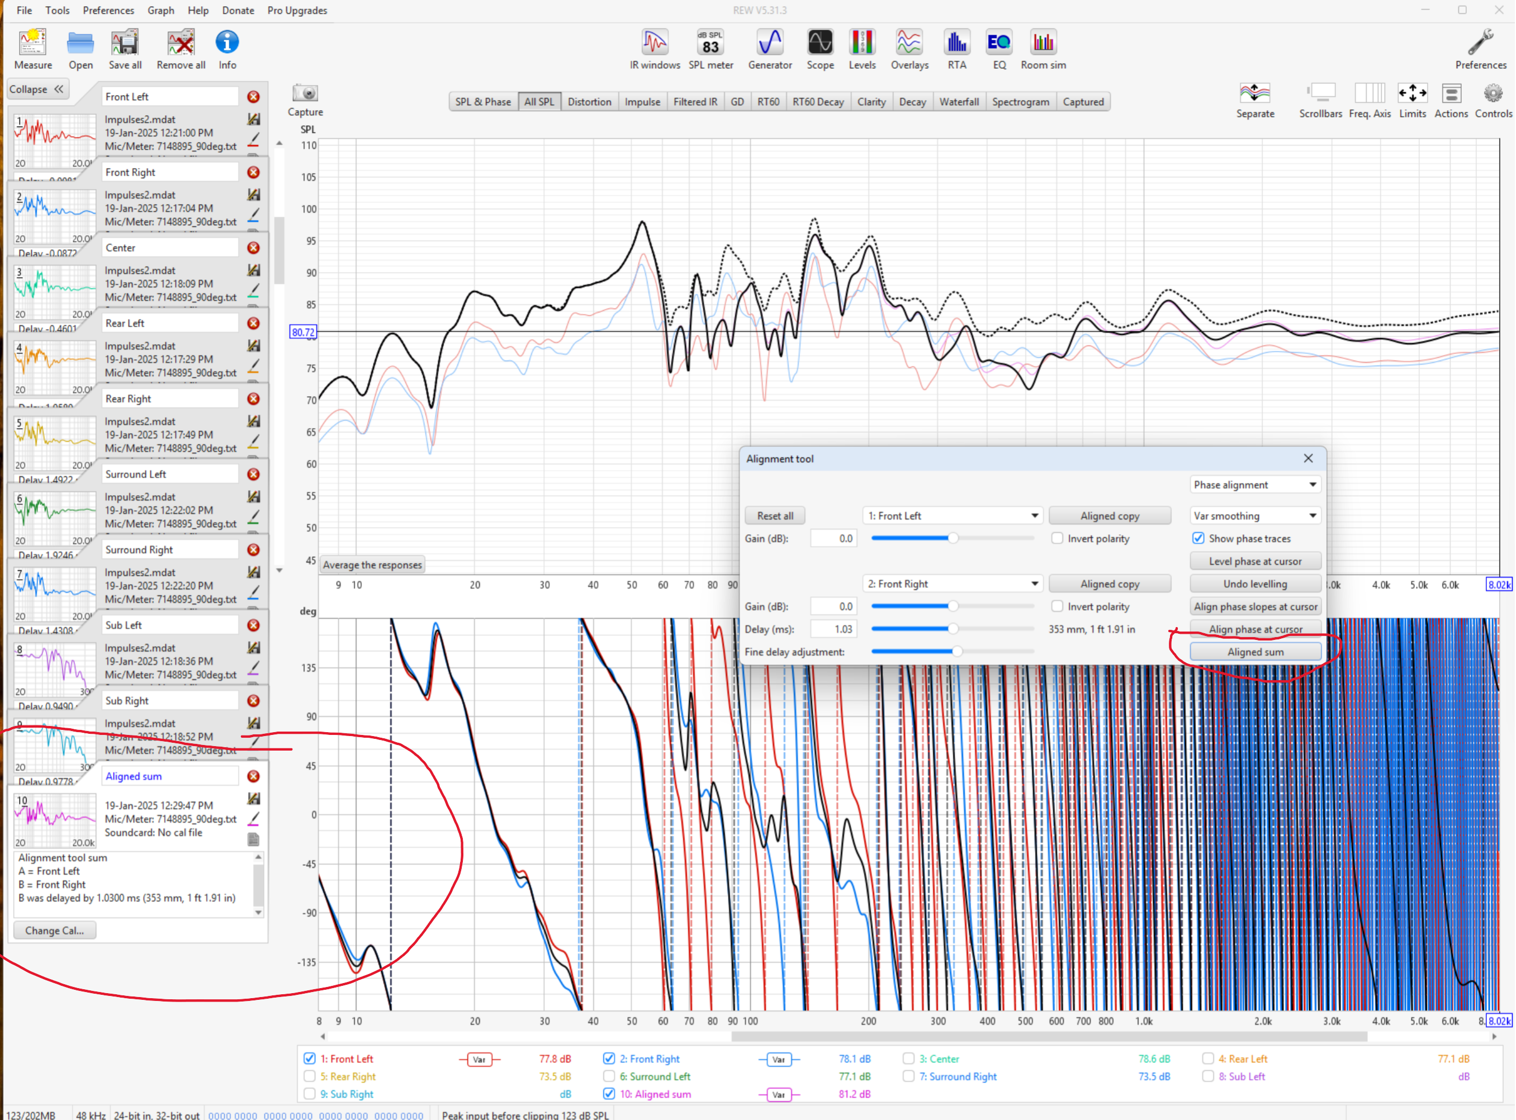Toggle the Scrollbars icon
This screenshot has height=1120, width=1516.
click(x=1321, y=101)
